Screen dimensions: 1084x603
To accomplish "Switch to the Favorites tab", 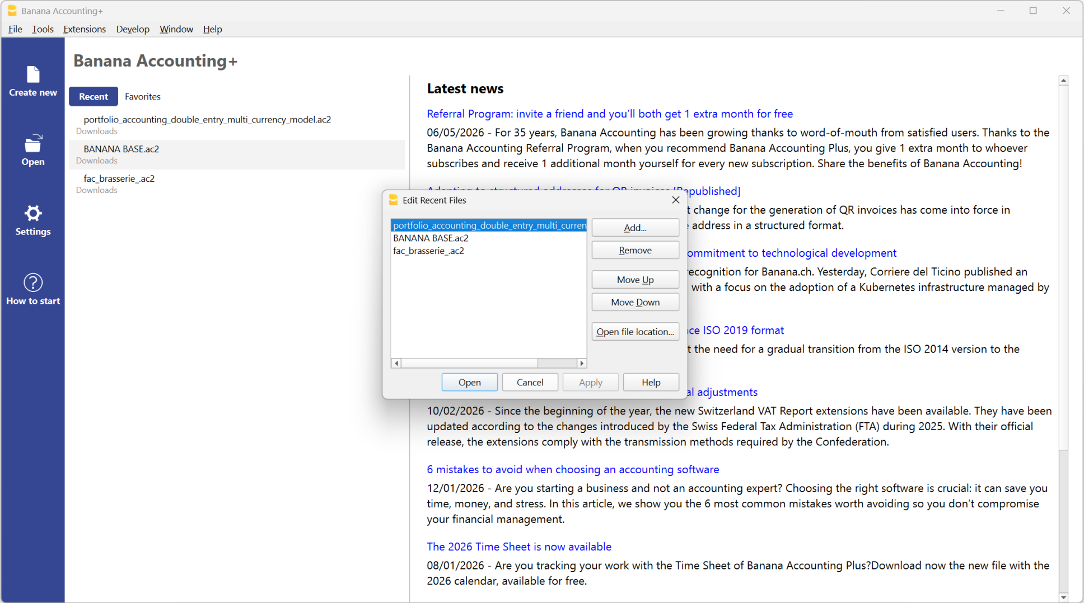I will coord(143,96).
